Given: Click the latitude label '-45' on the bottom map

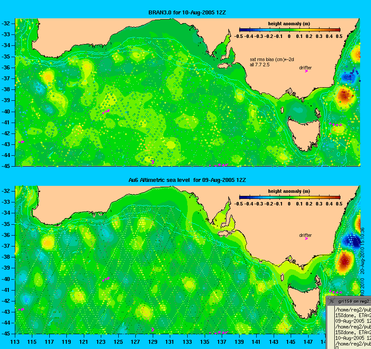Looking at the screenshot, I should 6,334.
